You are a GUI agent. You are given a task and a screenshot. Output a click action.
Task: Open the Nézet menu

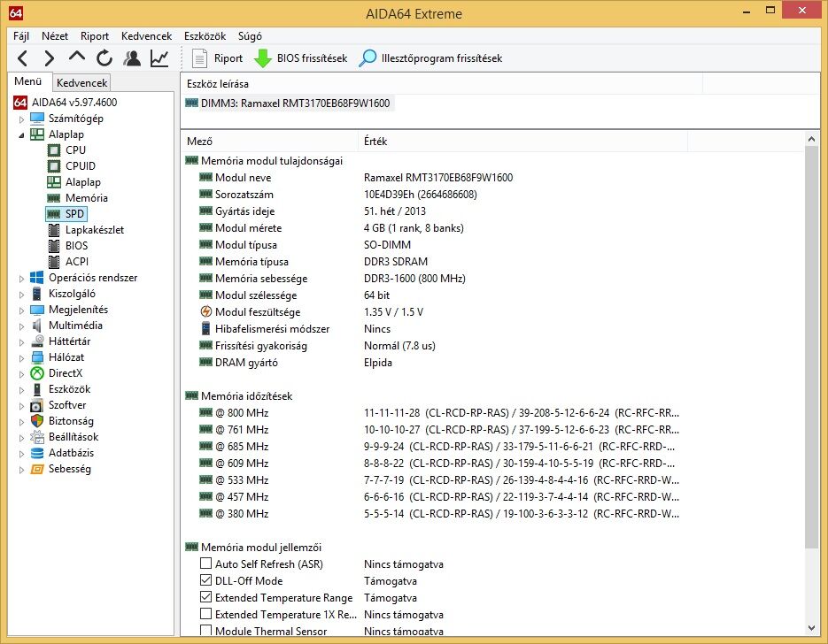(55, 36)
